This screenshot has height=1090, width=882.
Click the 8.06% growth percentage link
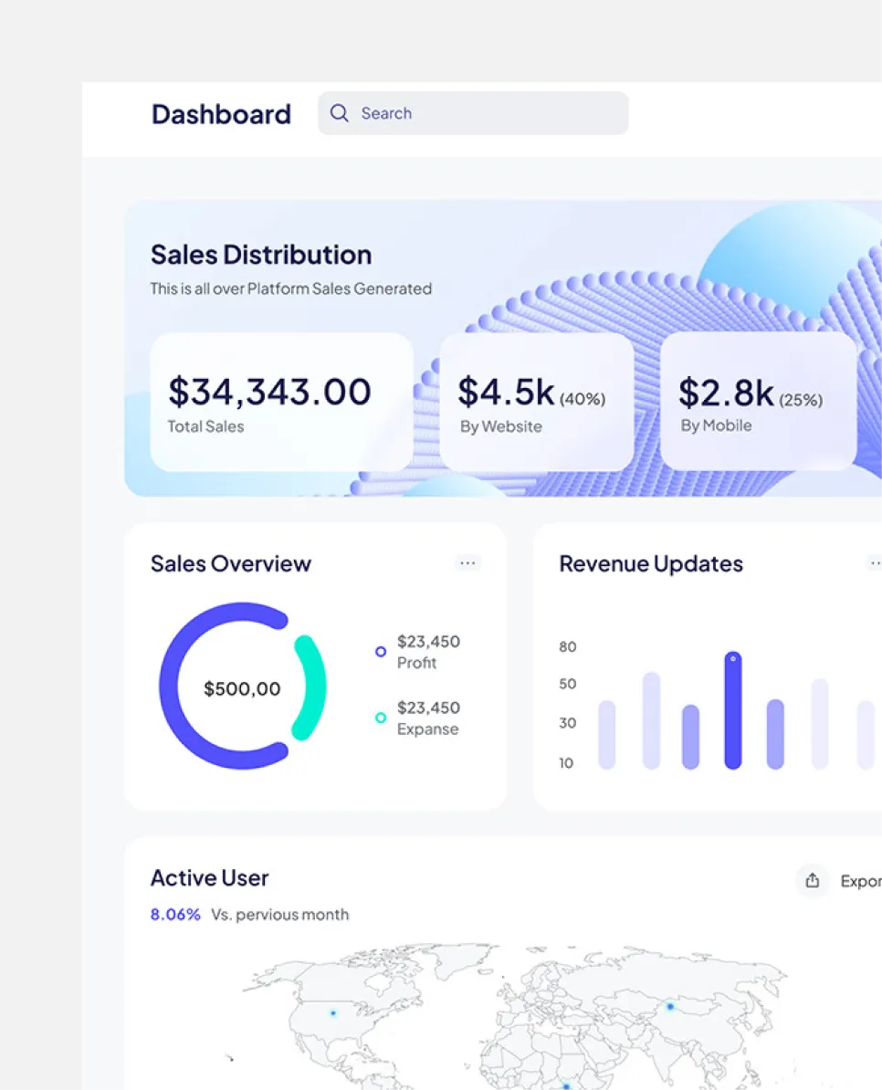click(174, 914)
